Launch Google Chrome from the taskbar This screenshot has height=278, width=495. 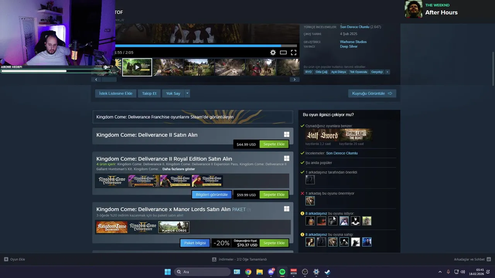coord(248,272)
